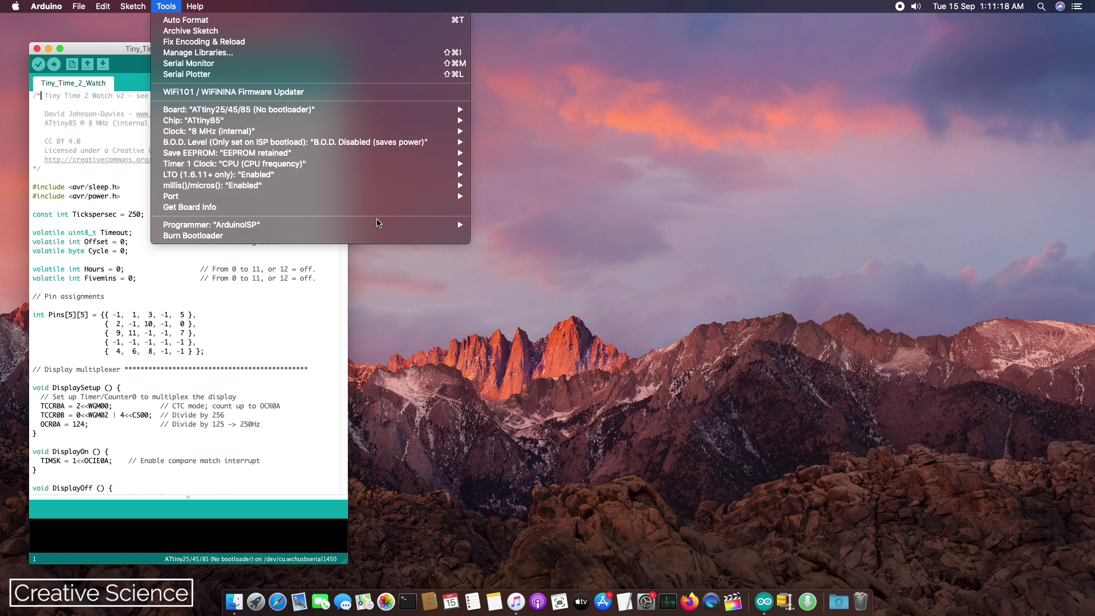Open Maps from the dock

[364, 602]
